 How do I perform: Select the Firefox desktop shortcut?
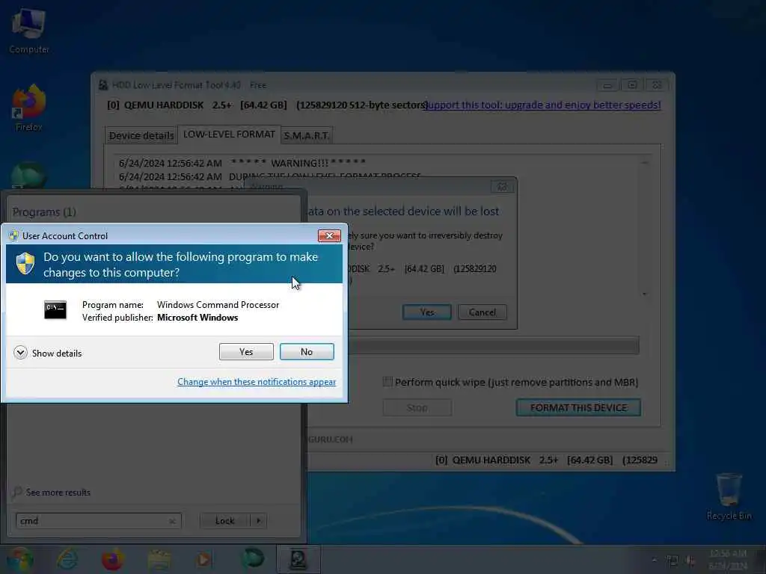click(x=29, y=108)
